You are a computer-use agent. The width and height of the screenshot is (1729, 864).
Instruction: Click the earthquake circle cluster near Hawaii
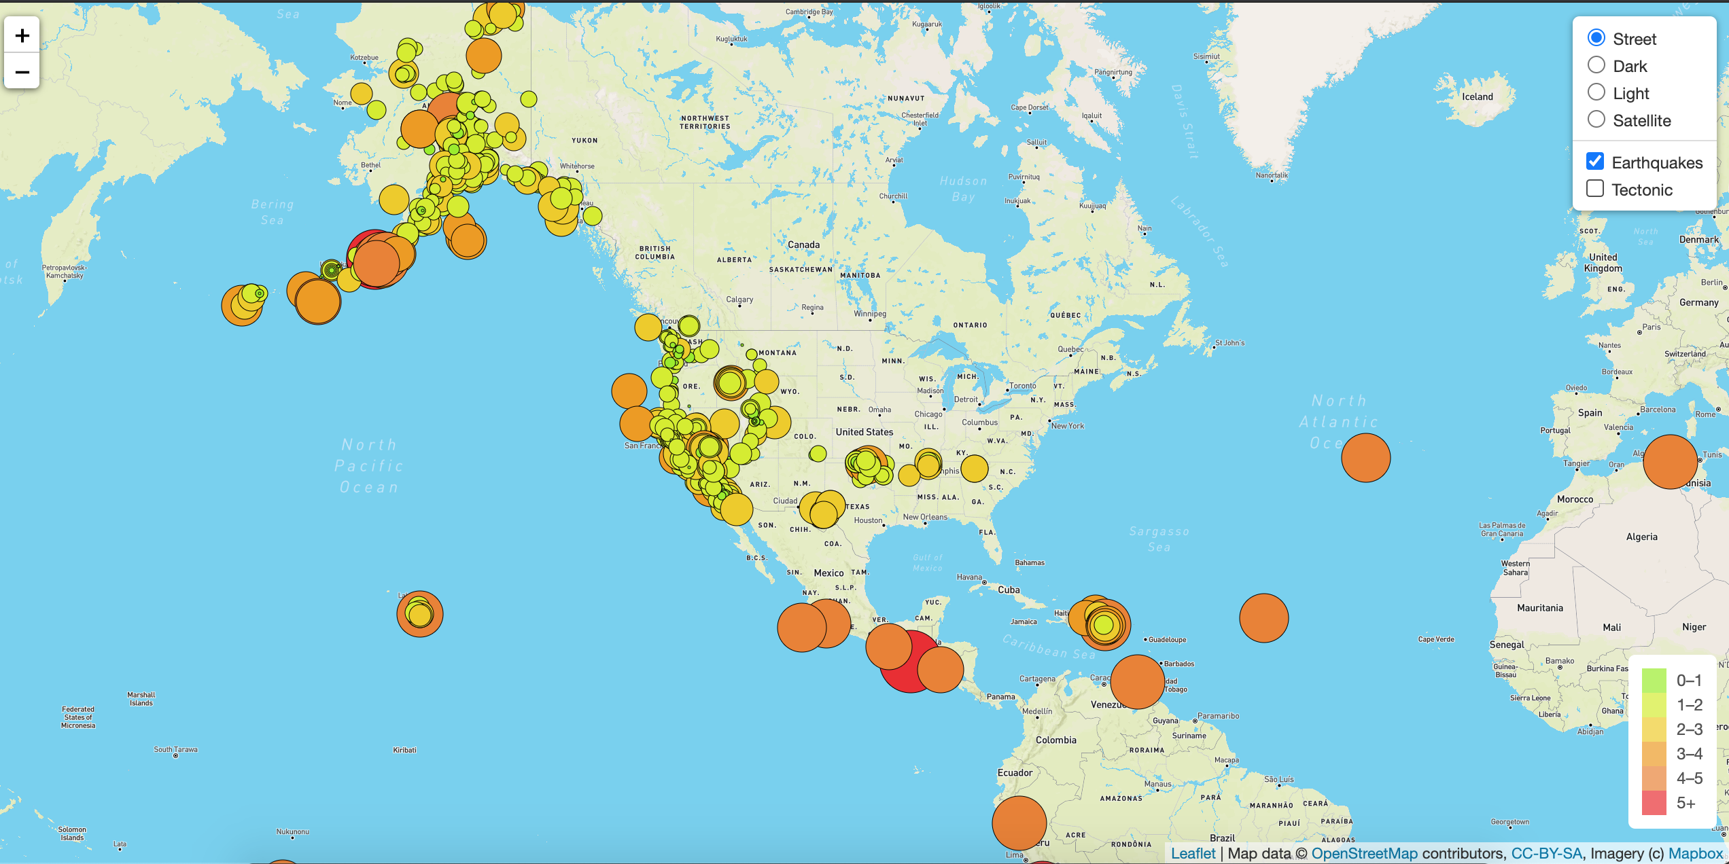(420, 614)
